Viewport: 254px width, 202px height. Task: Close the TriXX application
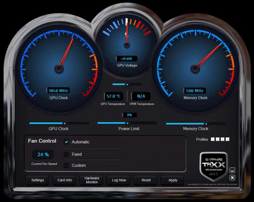pos(232,178)
